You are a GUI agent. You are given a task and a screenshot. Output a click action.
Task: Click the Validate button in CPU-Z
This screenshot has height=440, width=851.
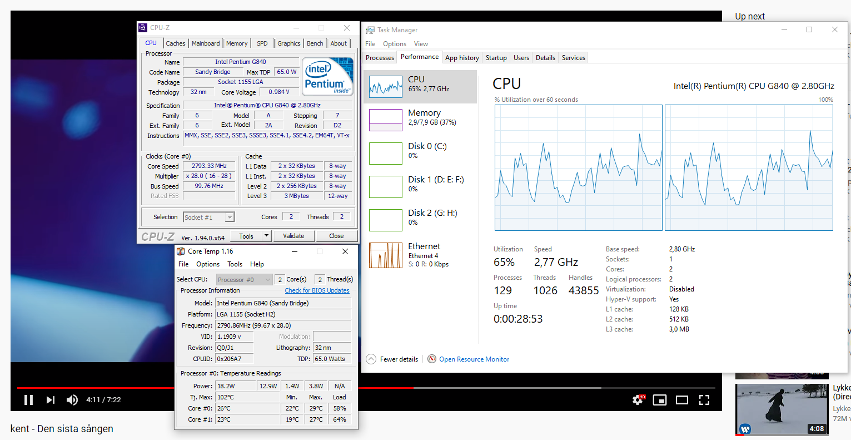click(x=293, y=236)
